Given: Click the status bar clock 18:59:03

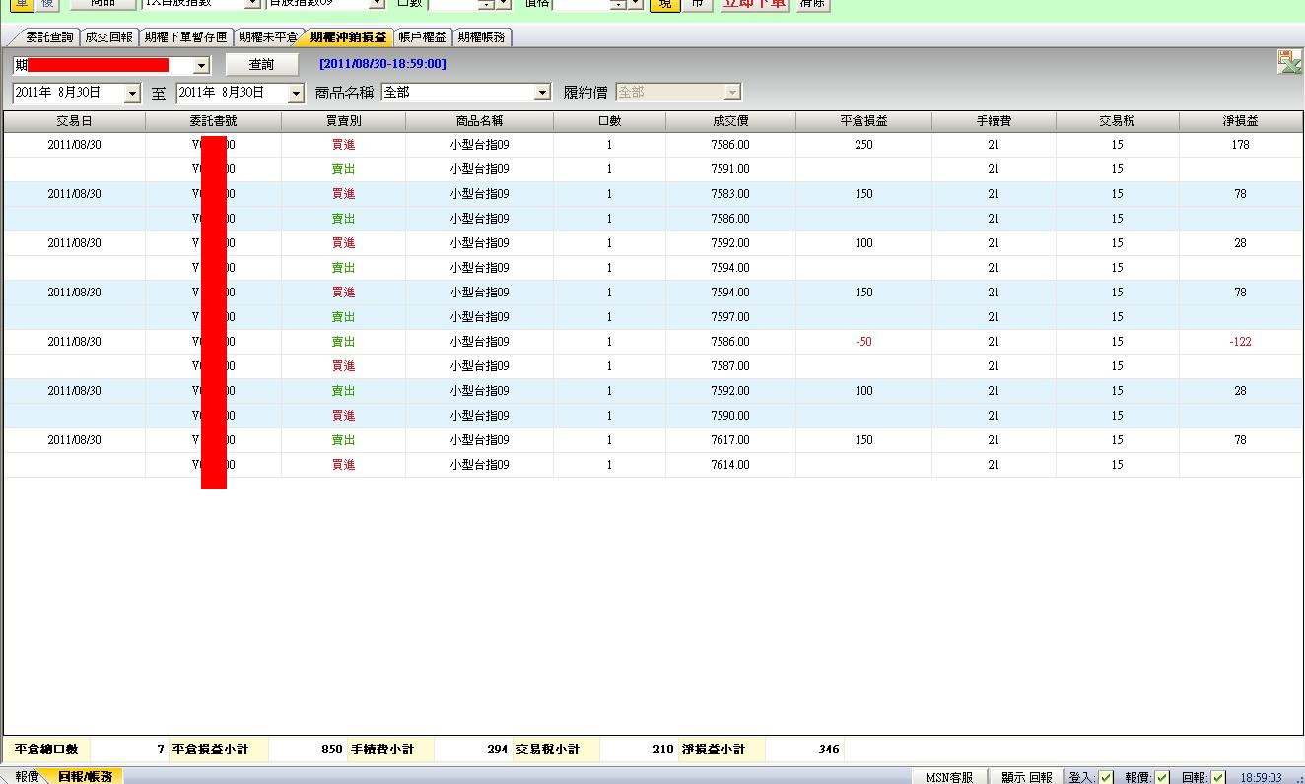Looking at the screenshot, I should [x=1261, y=777].
